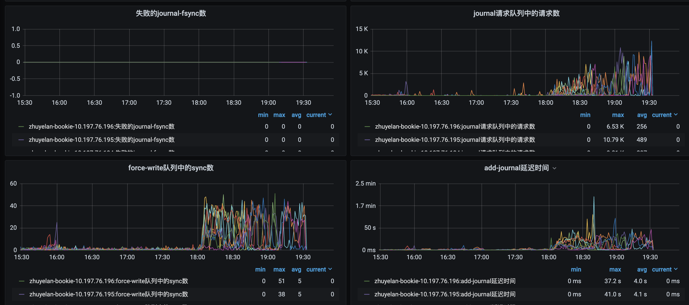This screenshot has height=305, width=689.
Task: Toggle 10.197.76.196 force-write sync series visibility
Action: click(109, 281)
